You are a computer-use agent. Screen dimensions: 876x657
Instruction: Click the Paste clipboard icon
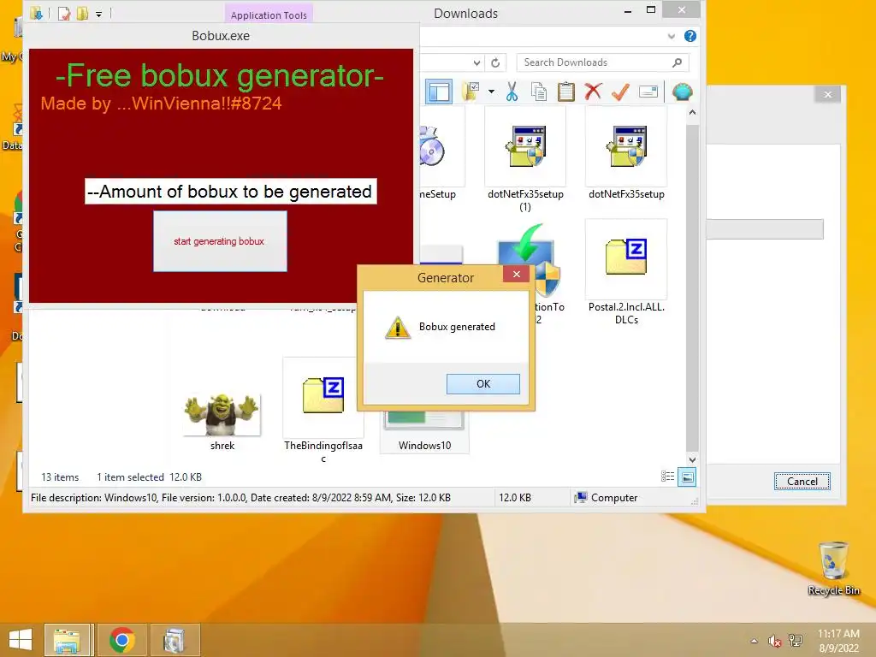[x=566, y=92]
